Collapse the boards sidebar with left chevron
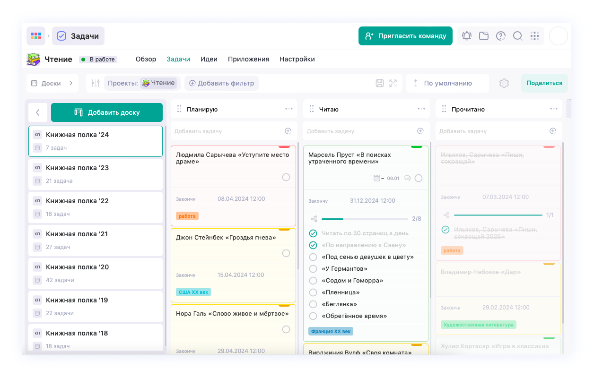Image resolution: width=594 pixels, height=378 pixels. pos(38,112)
